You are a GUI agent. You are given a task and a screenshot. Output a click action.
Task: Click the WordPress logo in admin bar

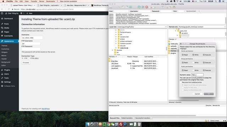2,13
